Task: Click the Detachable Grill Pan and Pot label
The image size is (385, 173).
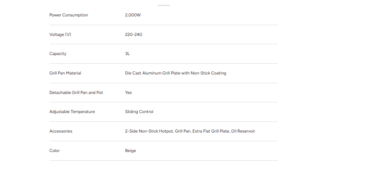Action: 76,92
